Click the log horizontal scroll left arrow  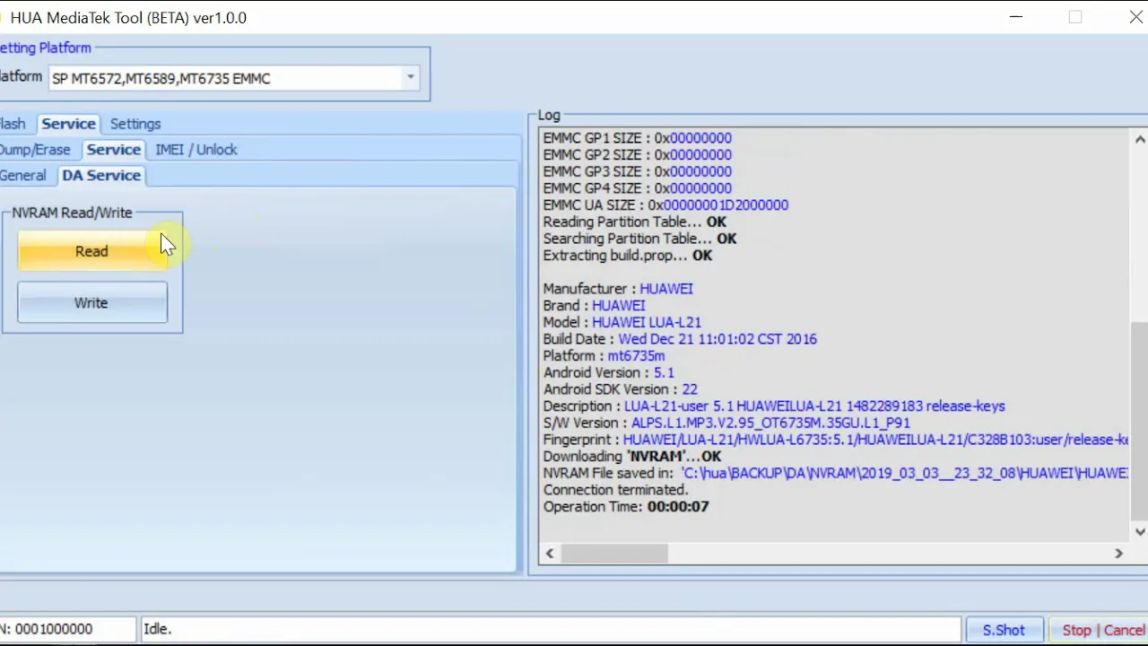tap(550, 554)
